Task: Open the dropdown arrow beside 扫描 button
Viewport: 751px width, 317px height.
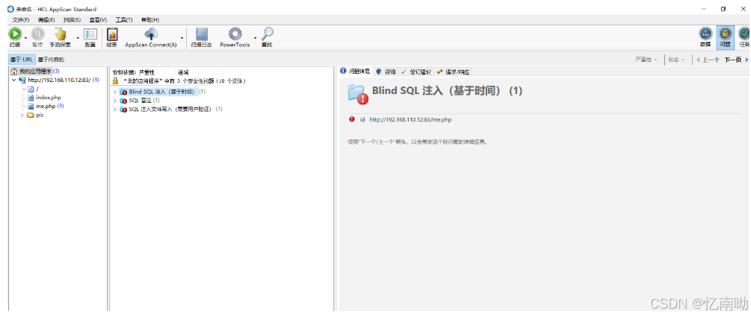Action: 25,37
